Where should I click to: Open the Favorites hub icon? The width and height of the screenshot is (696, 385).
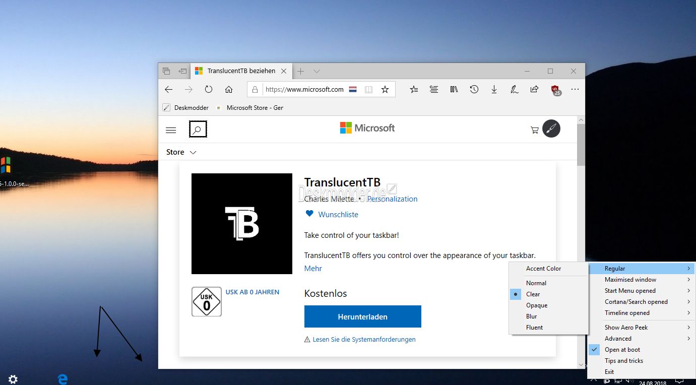(x=414, y=89)
